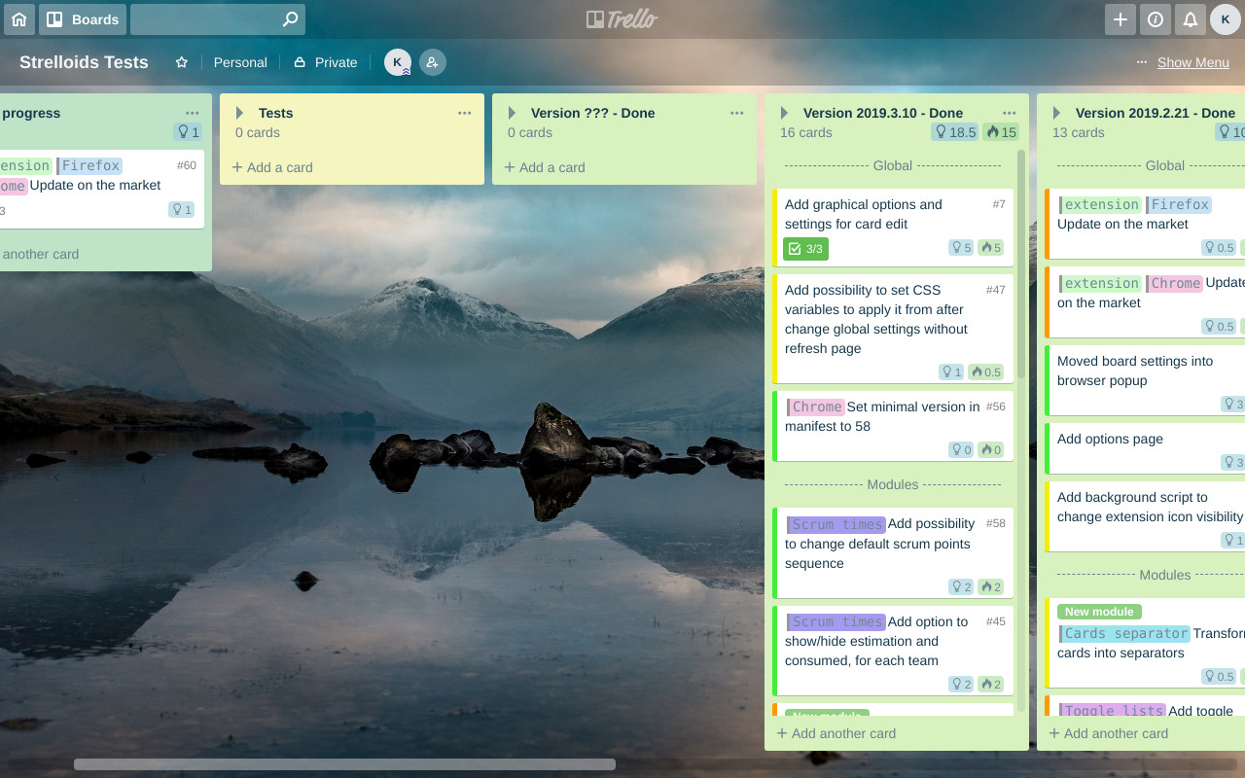Star the Strelloids Tests board
The height and width of the screenshot is (778, 1245).
[x=181, y=61]
